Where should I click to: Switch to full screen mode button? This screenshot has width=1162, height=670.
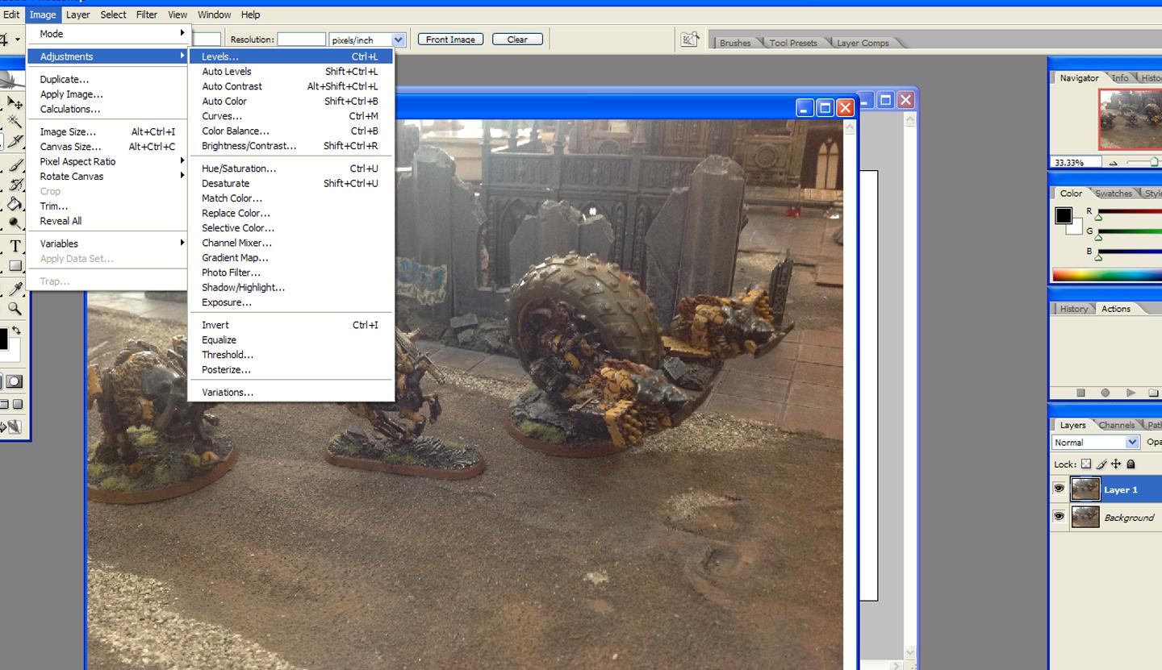(x=18, y=404)
